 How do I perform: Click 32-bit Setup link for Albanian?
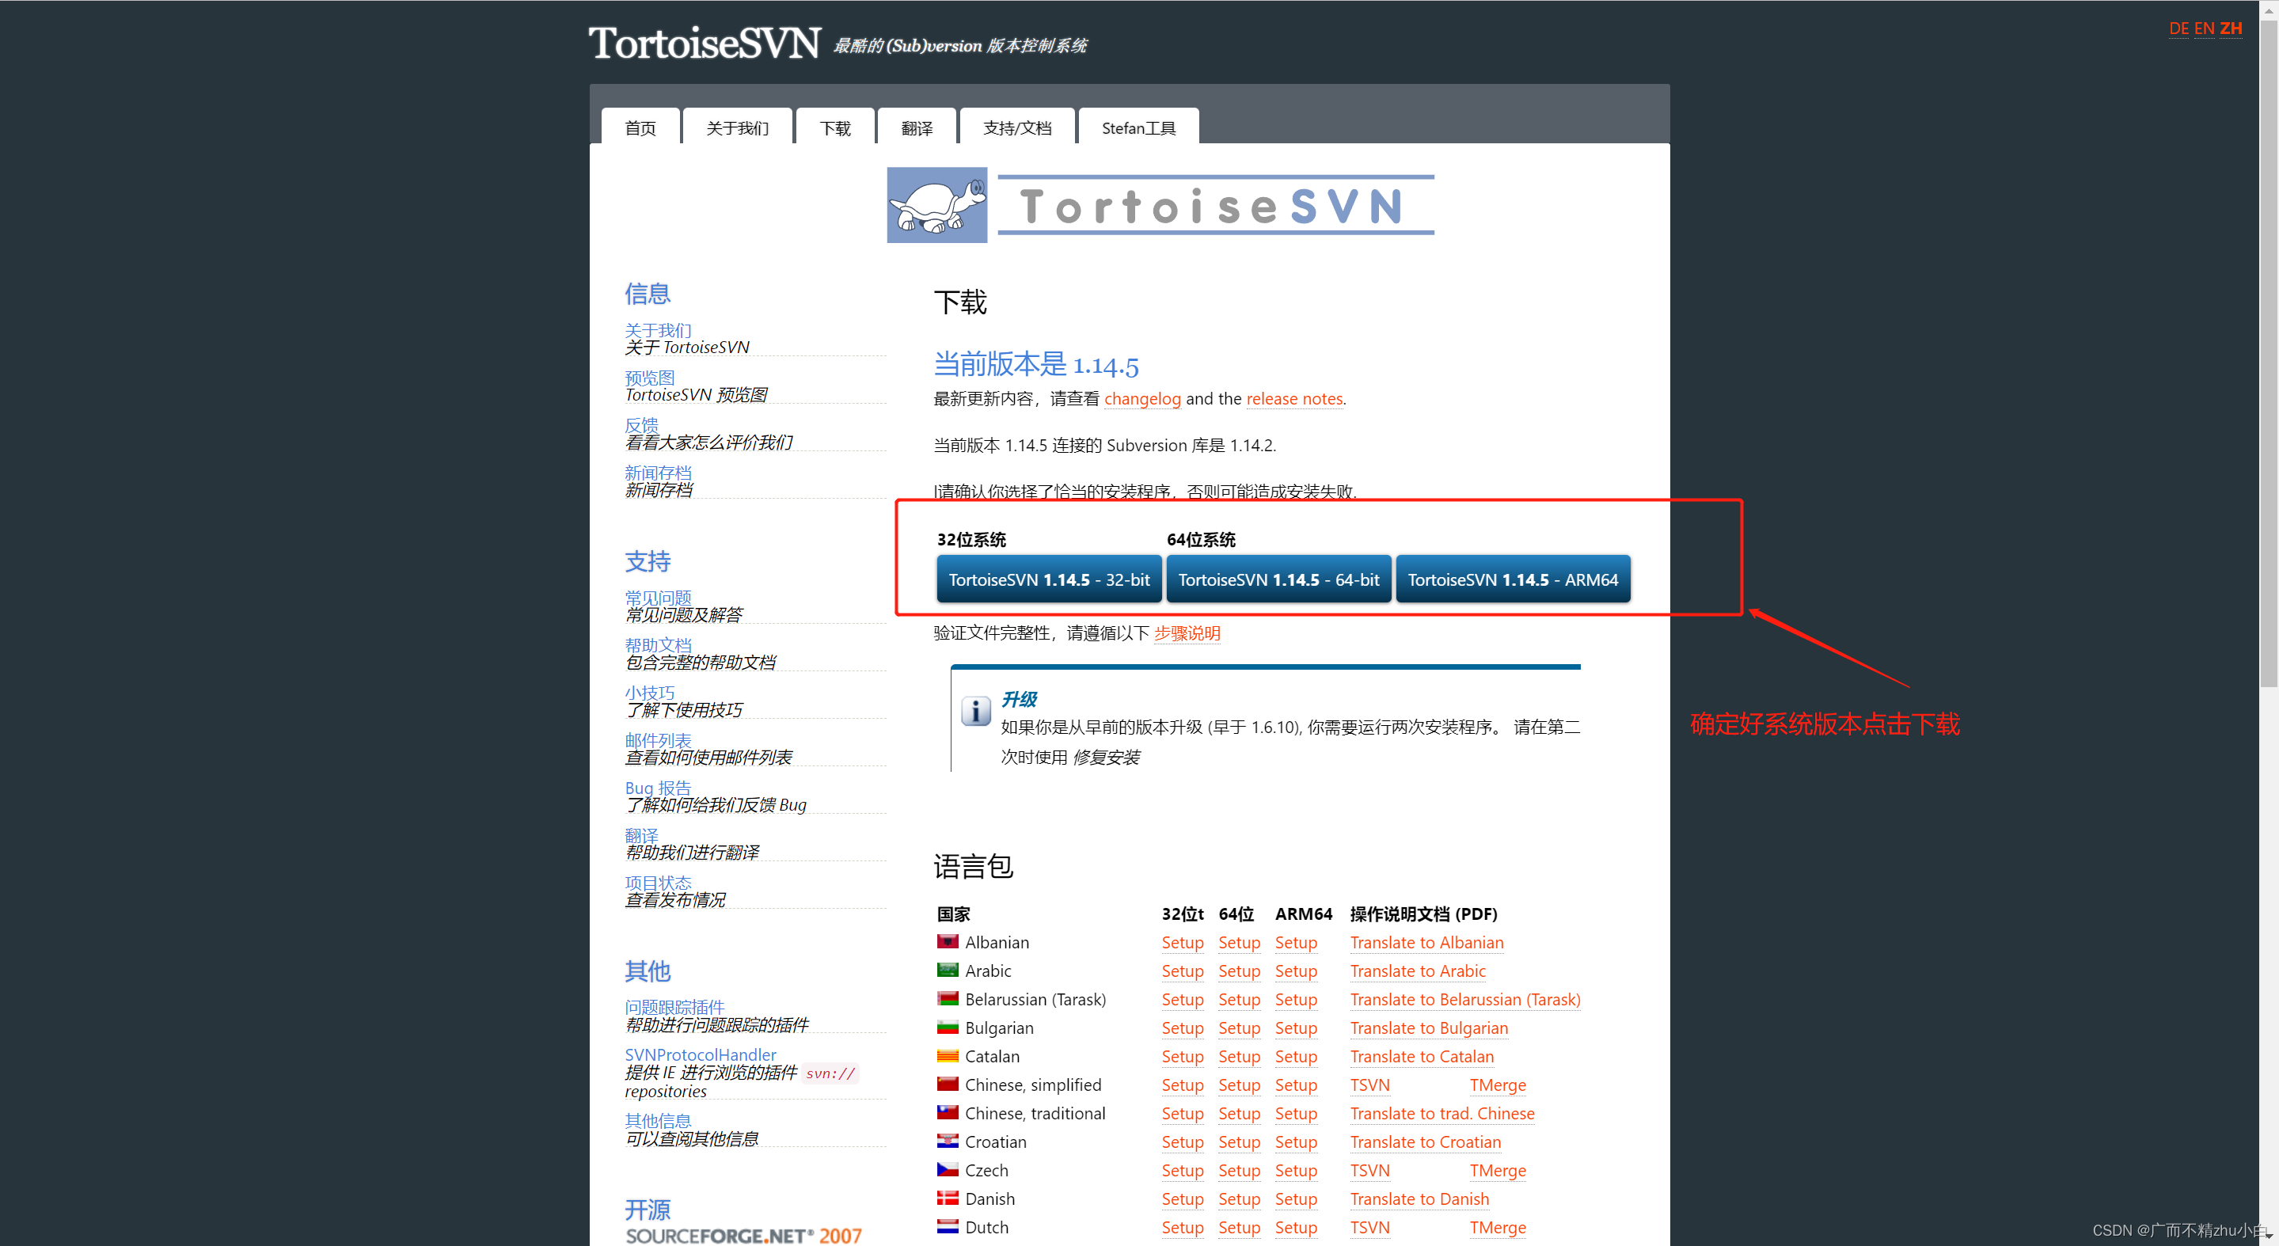click(1182, 943)
